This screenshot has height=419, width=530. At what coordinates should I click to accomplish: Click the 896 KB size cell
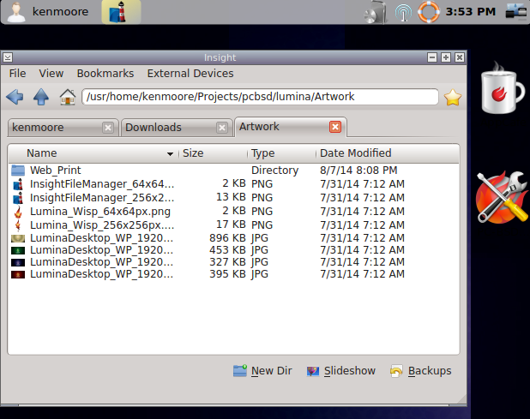[x=227, y=238]
